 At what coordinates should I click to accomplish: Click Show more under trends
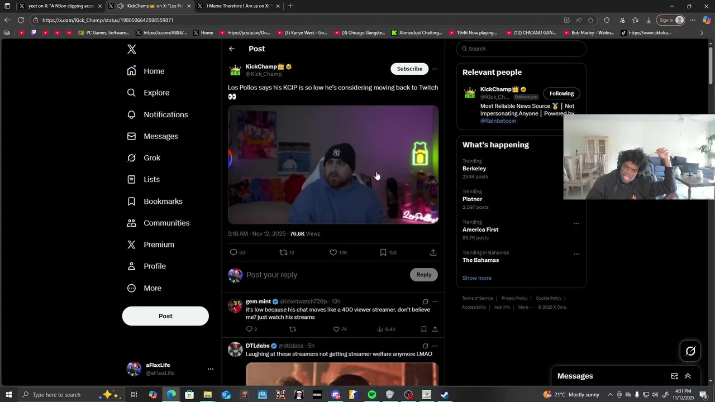coord(477,278)
